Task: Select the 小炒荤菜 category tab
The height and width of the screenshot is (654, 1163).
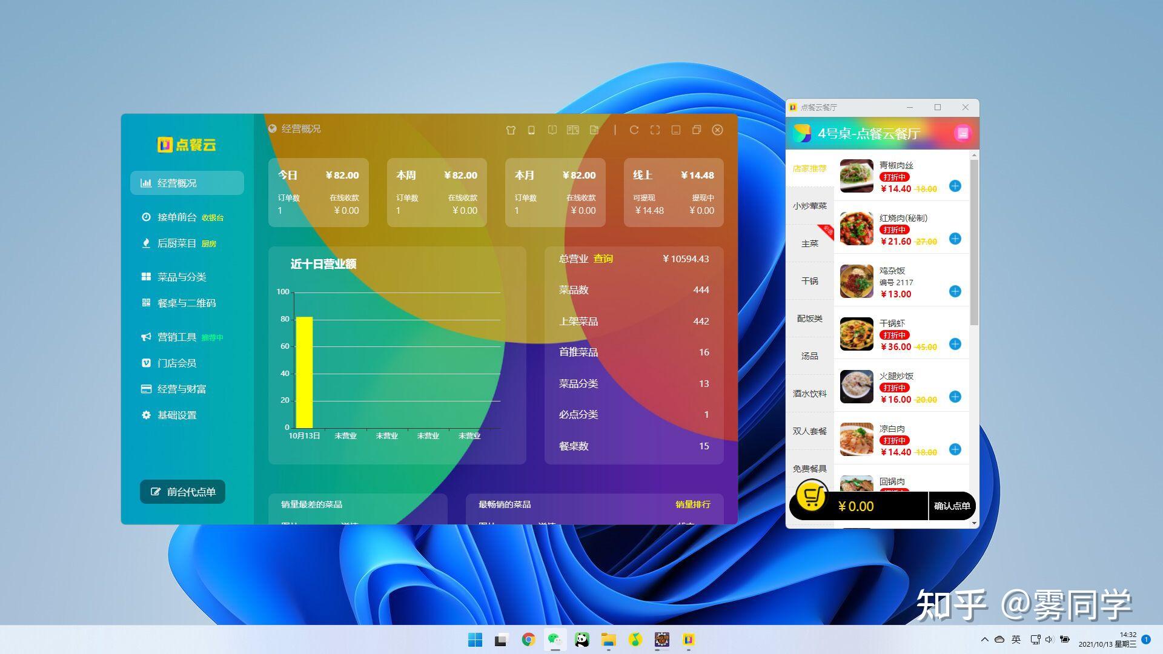Action: [809, 206]
